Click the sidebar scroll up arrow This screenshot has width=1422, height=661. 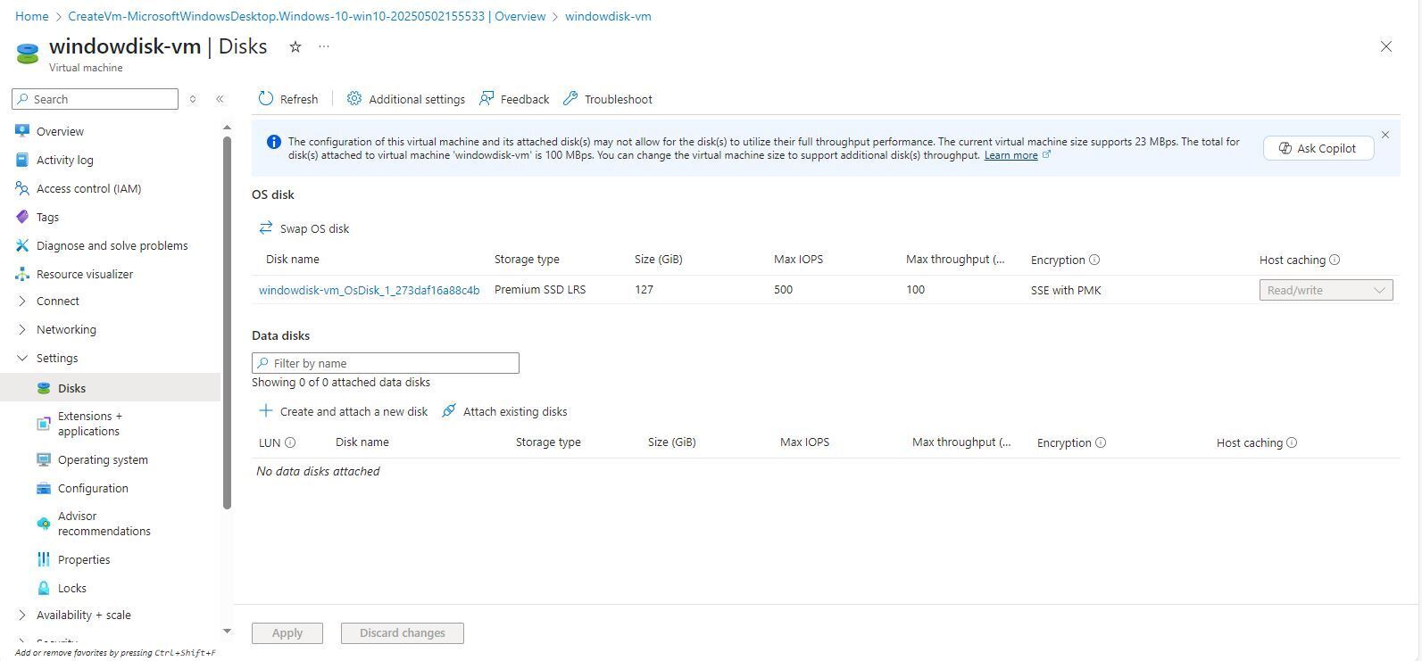click(227, 128)
